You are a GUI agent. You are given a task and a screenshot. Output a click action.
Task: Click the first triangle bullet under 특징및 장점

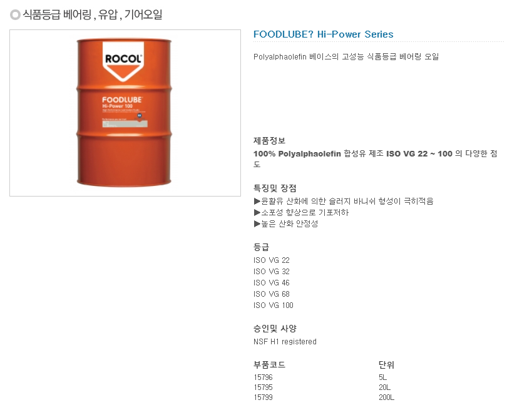[257, 201]
